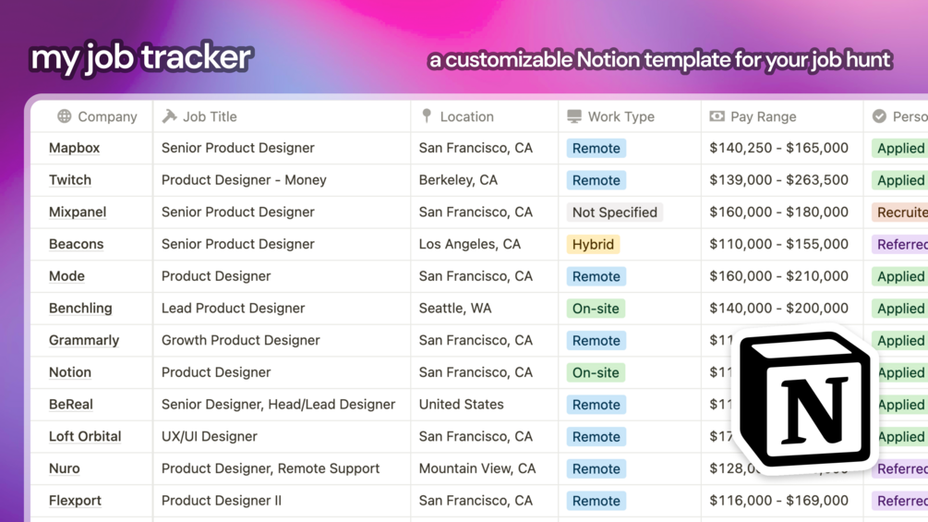This screenshot has width=928, height=522.
Task: Open the Mapbox company page link
Action: click(74, 148)
